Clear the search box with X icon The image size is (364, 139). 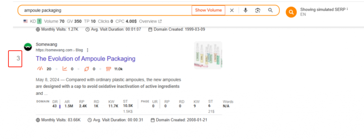(x=232, y=10)
